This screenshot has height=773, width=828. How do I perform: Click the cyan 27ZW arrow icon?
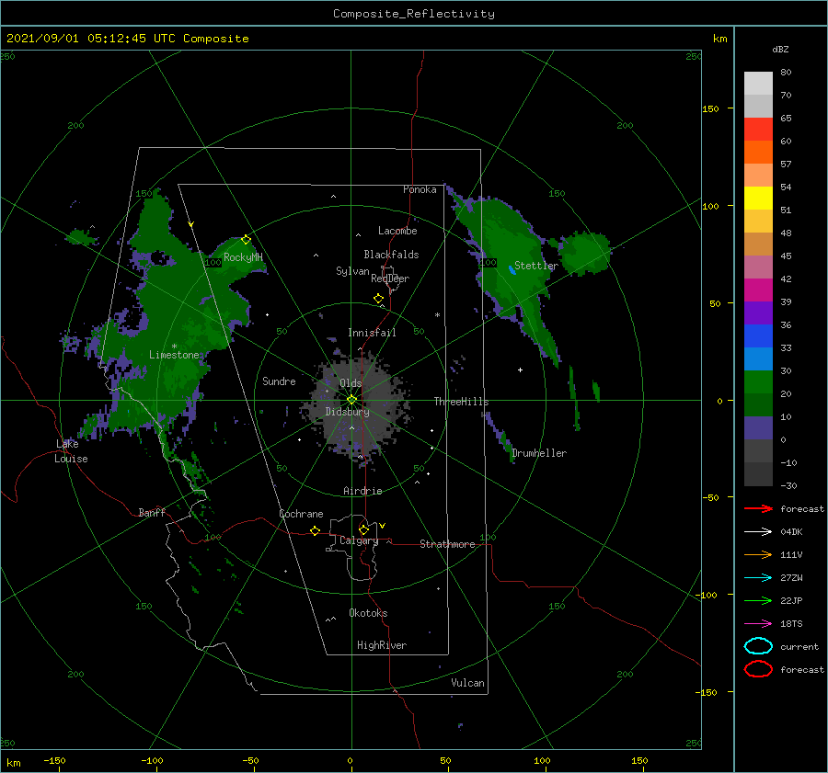click(x=758, y=578)
